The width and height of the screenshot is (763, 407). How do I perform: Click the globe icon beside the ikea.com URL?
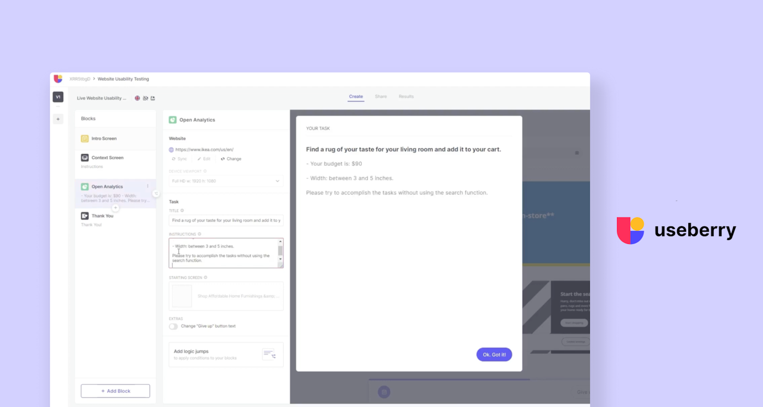(x=171, y=150)
